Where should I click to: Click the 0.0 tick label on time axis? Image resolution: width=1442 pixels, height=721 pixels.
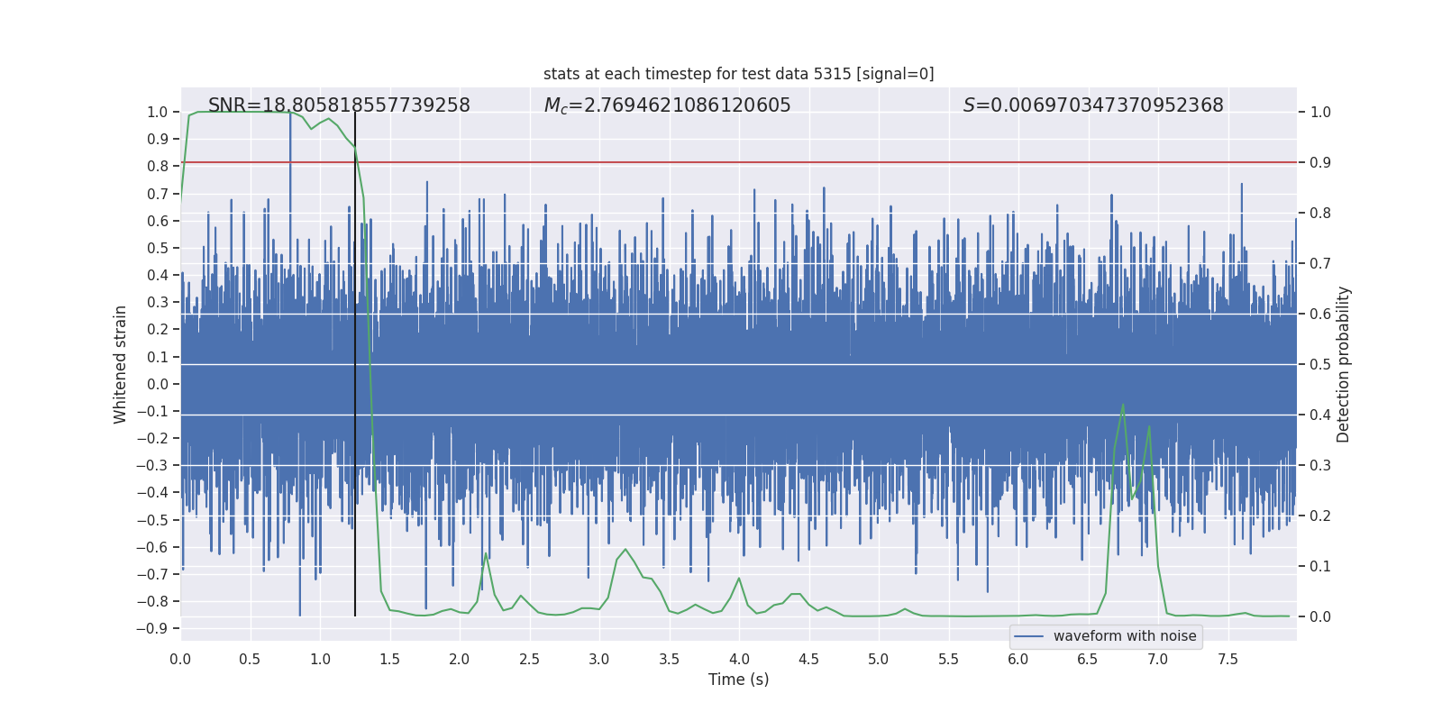pos(180,659)
